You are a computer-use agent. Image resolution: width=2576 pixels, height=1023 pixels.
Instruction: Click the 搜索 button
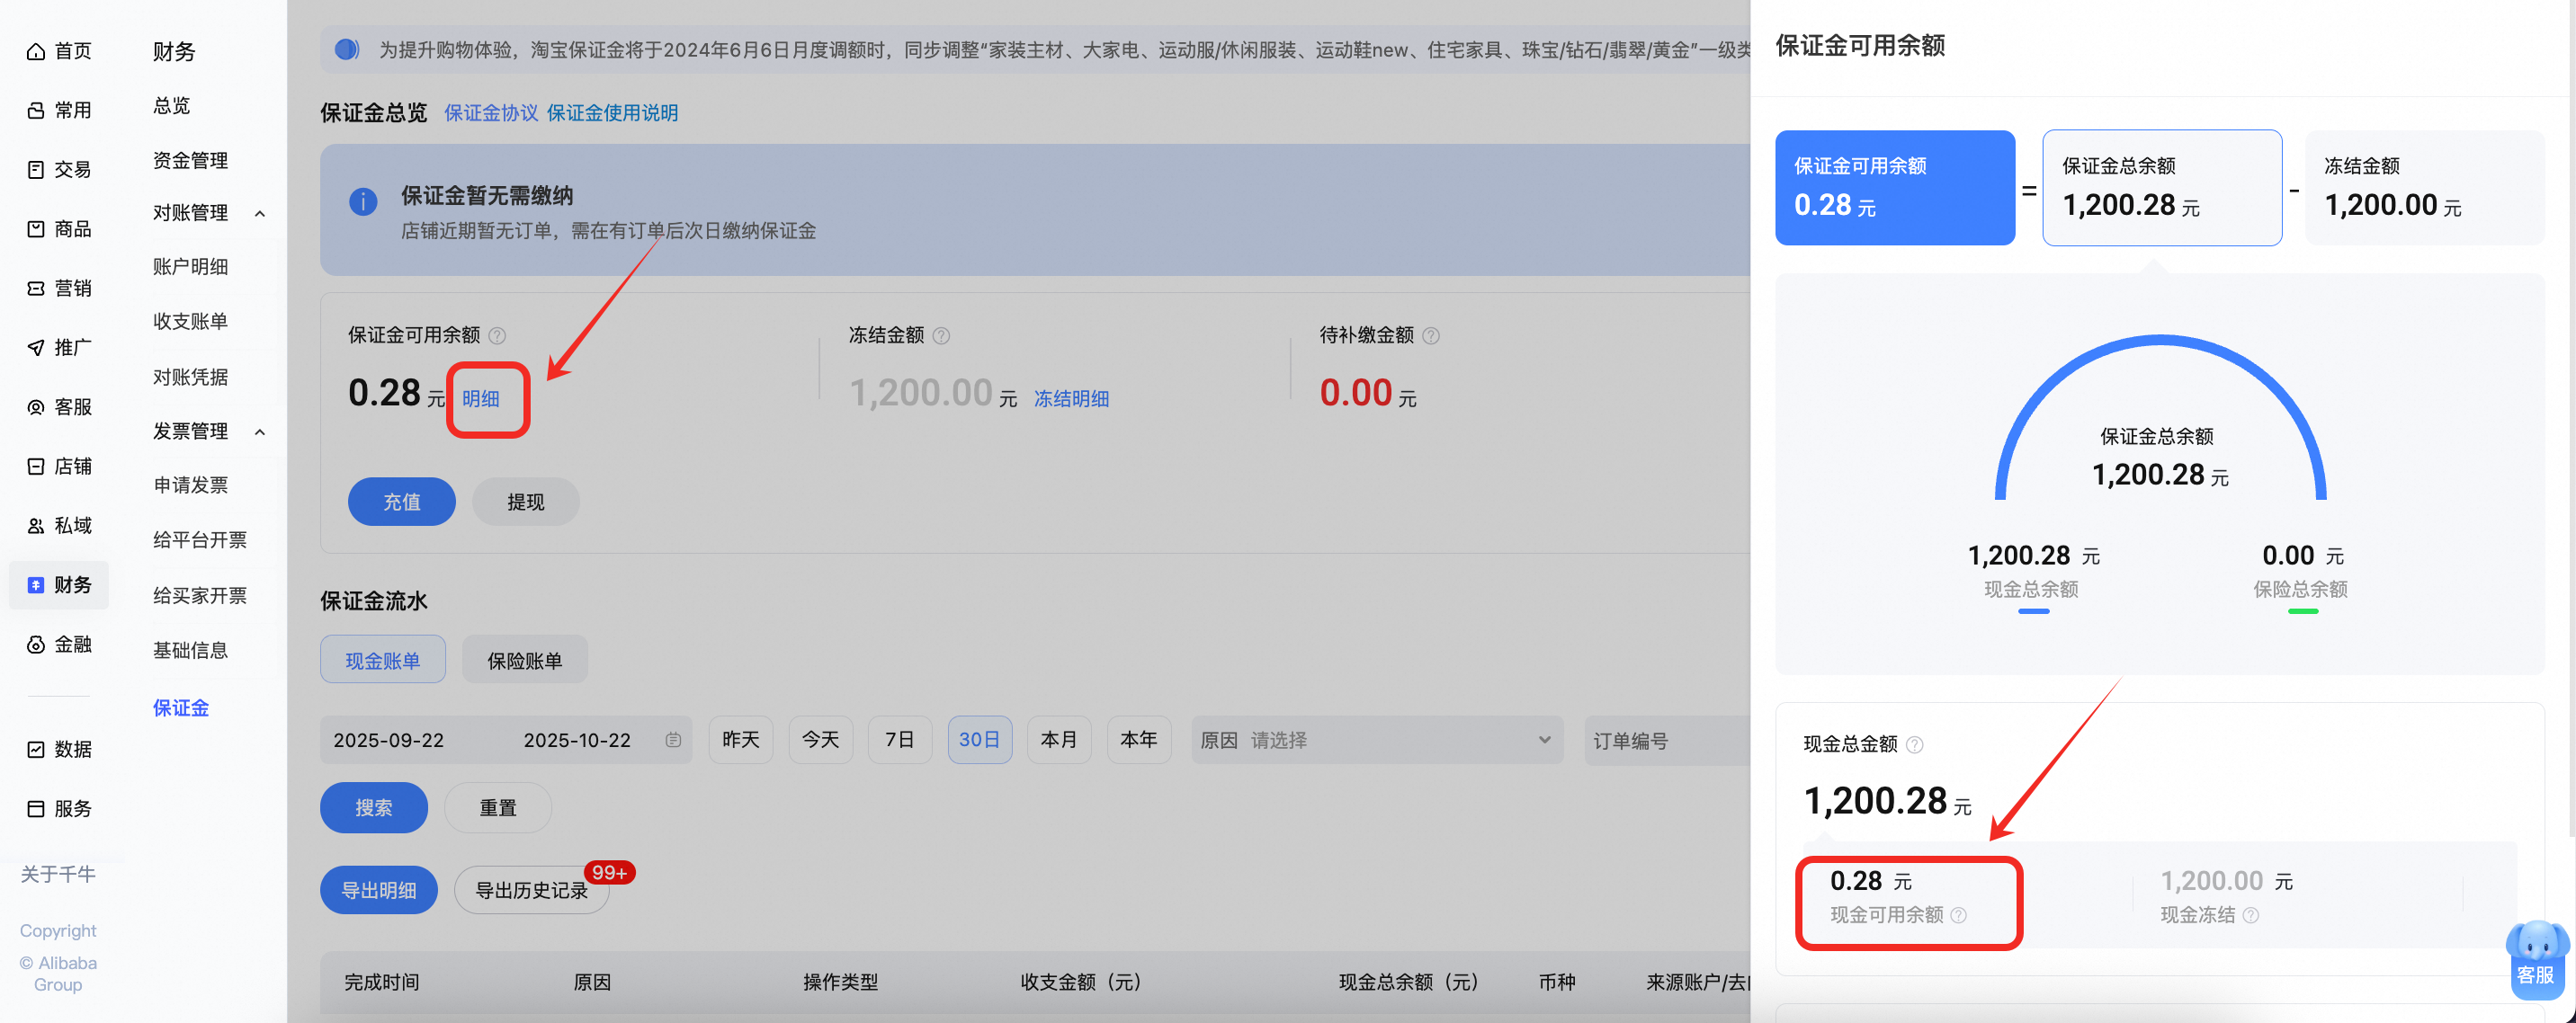[x=374, y=807]
